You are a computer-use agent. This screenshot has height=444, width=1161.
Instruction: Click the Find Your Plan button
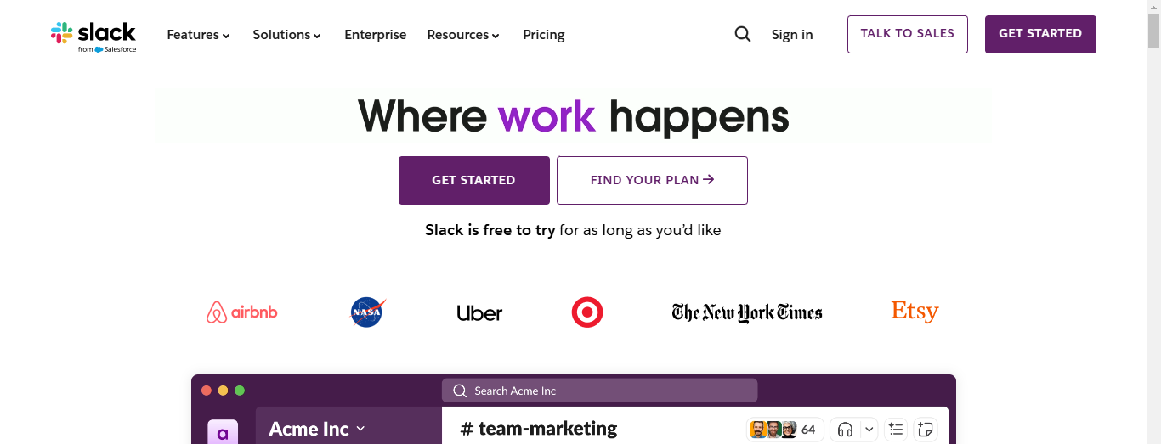tap(652, 180)
